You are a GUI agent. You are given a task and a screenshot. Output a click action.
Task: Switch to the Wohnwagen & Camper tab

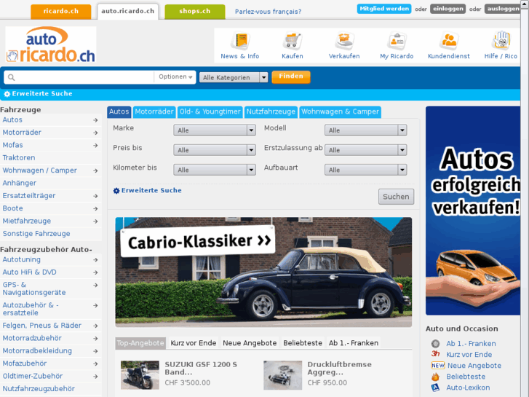click(x=340, y=112)
